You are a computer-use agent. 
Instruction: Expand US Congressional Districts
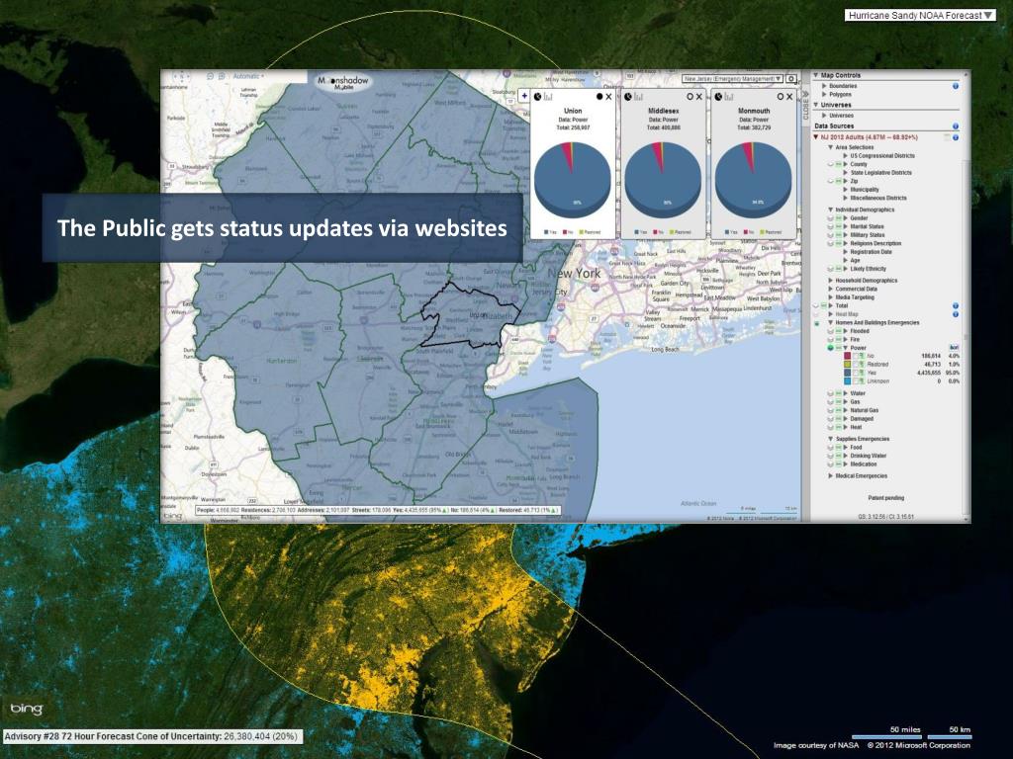846,156
